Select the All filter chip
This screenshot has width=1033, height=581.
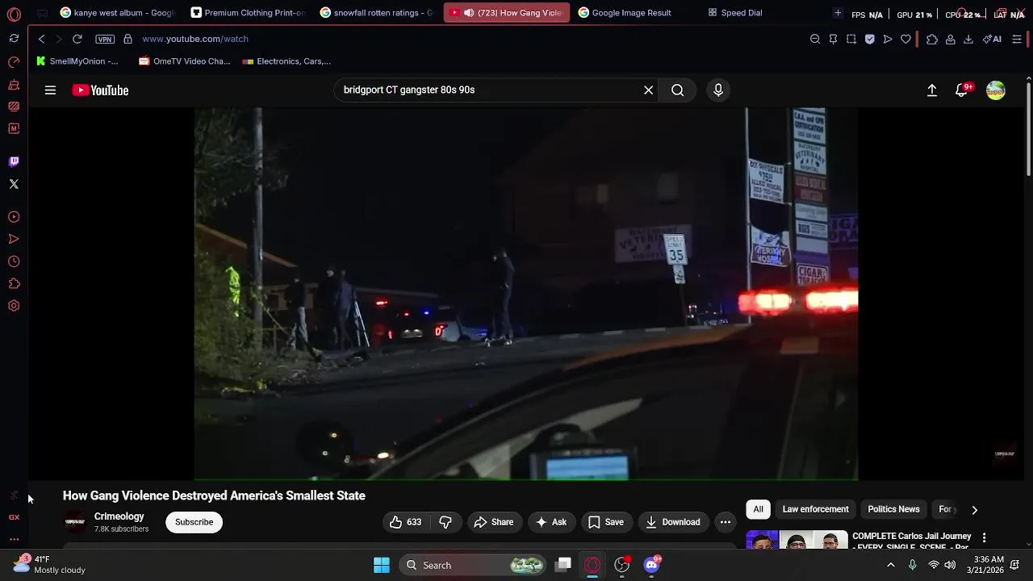point(759,509)
